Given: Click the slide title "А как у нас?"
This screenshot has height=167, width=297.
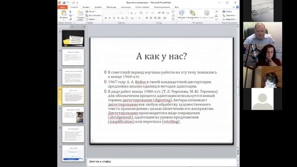Looking at the screenshot, I should coord(161,56).
